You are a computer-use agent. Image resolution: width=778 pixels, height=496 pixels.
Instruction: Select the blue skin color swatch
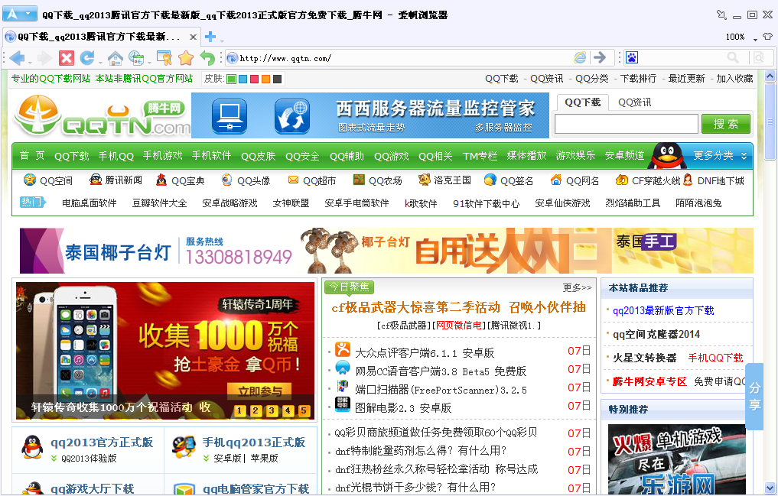click(x=243, y=79)
